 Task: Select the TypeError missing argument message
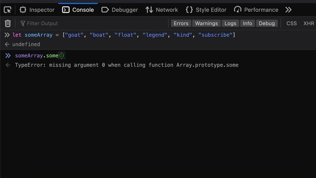coord(126,65)
